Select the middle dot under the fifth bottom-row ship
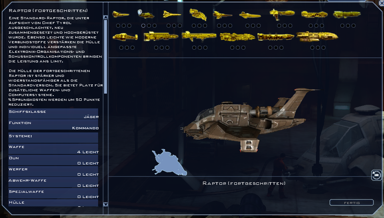The image size is (384, 218). [276, 48]
